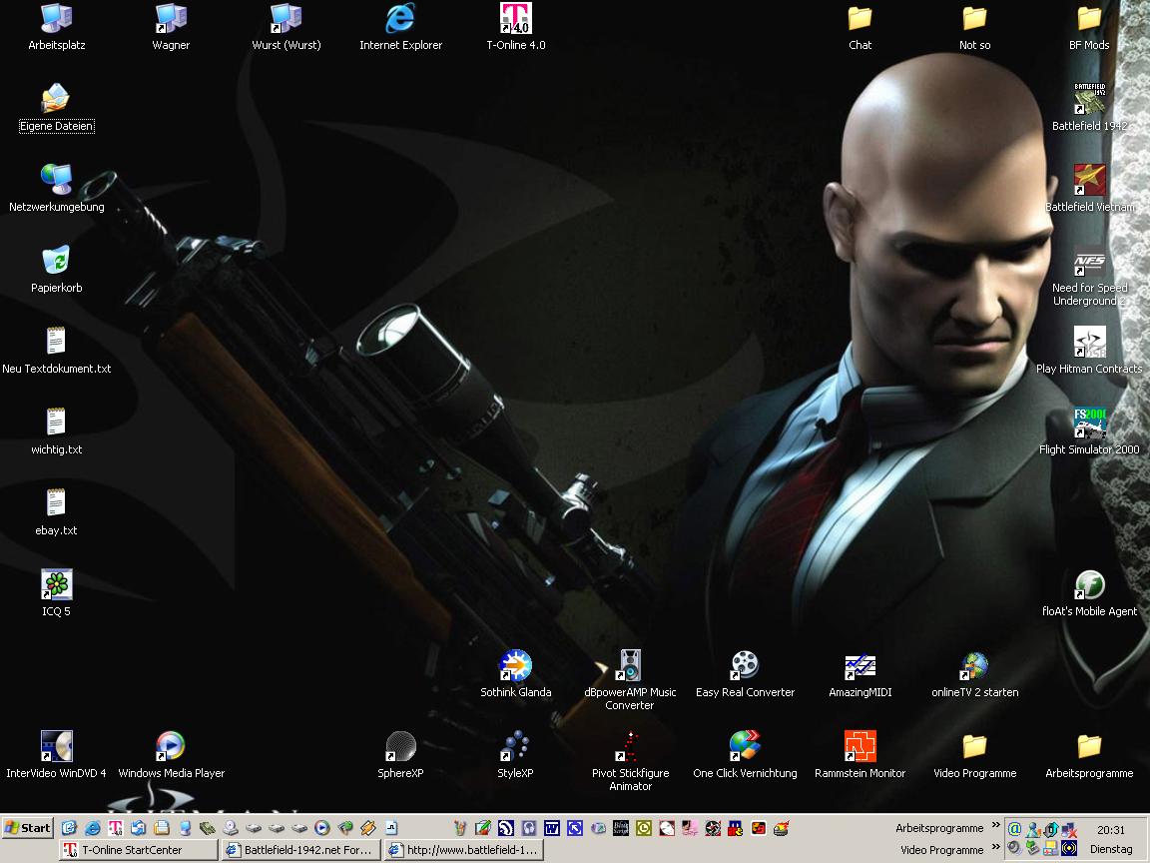Click T-Online 4.0 icon in Quick Launch
The image size is (1150, 863).
coord(115,828)
